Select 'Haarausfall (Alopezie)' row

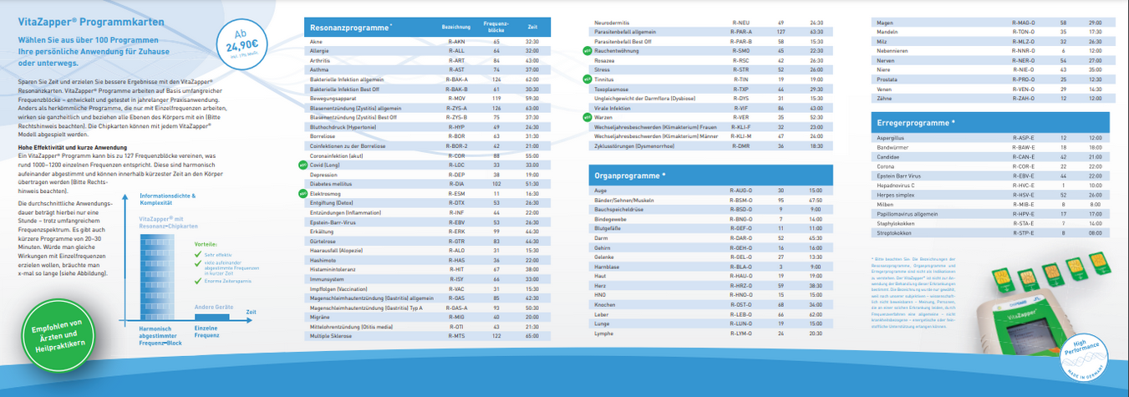pyautogui.click(x=426, y=250)
